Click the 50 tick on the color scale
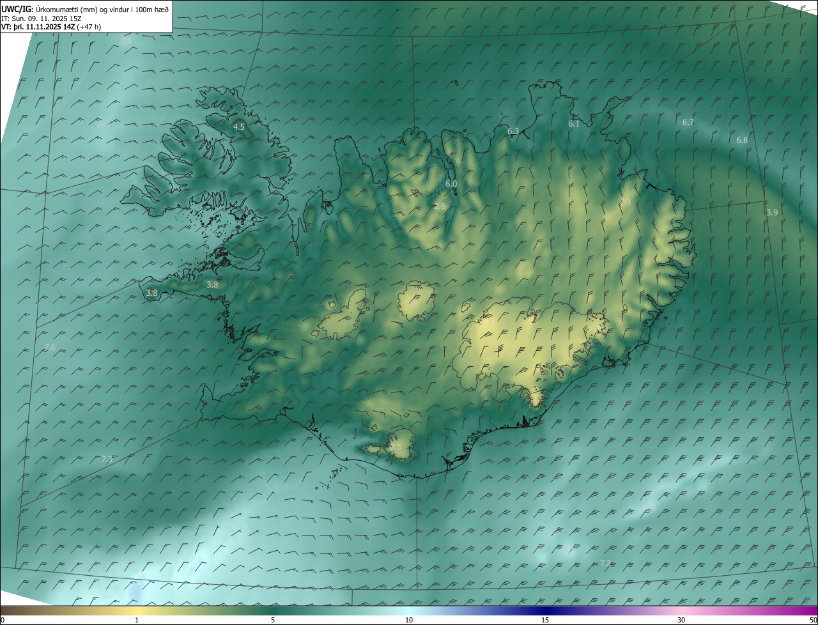 tap(813, 620)
